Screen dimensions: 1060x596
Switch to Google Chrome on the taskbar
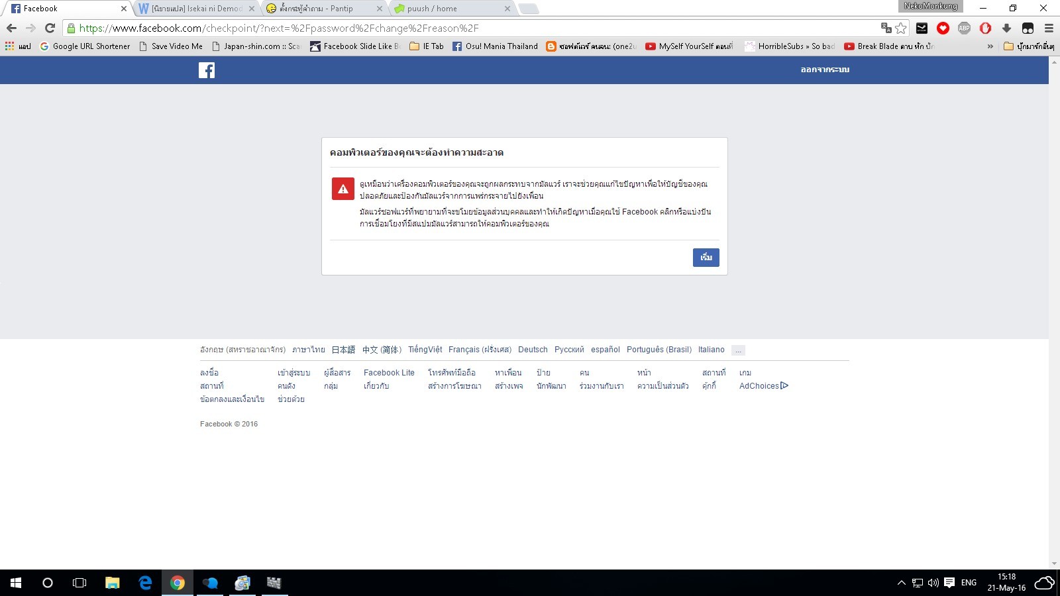click(178, 583)
